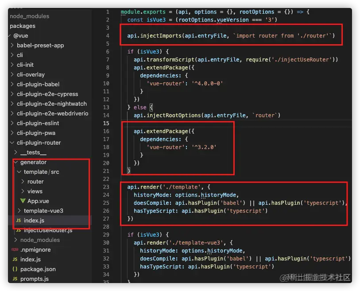Select the @vue folder row
Screen dimensions: 360x291
coord(21,36)
